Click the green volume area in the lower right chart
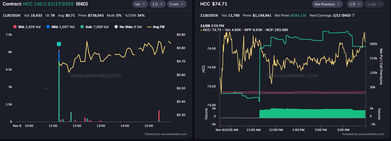Image resolution: width=391 pixels, height=141 pixels. [312, 114]
